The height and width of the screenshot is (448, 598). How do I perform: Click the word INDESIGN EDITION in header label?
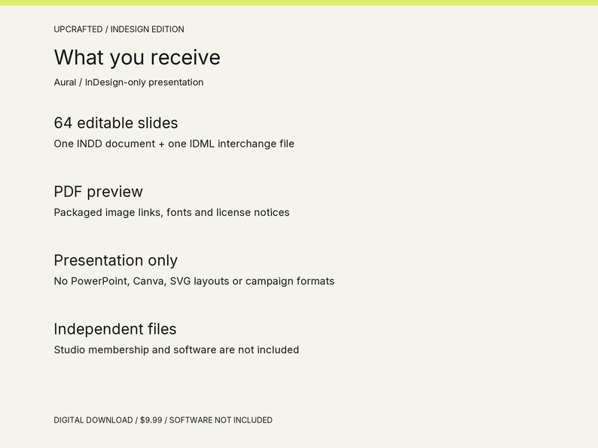(147, 29)
